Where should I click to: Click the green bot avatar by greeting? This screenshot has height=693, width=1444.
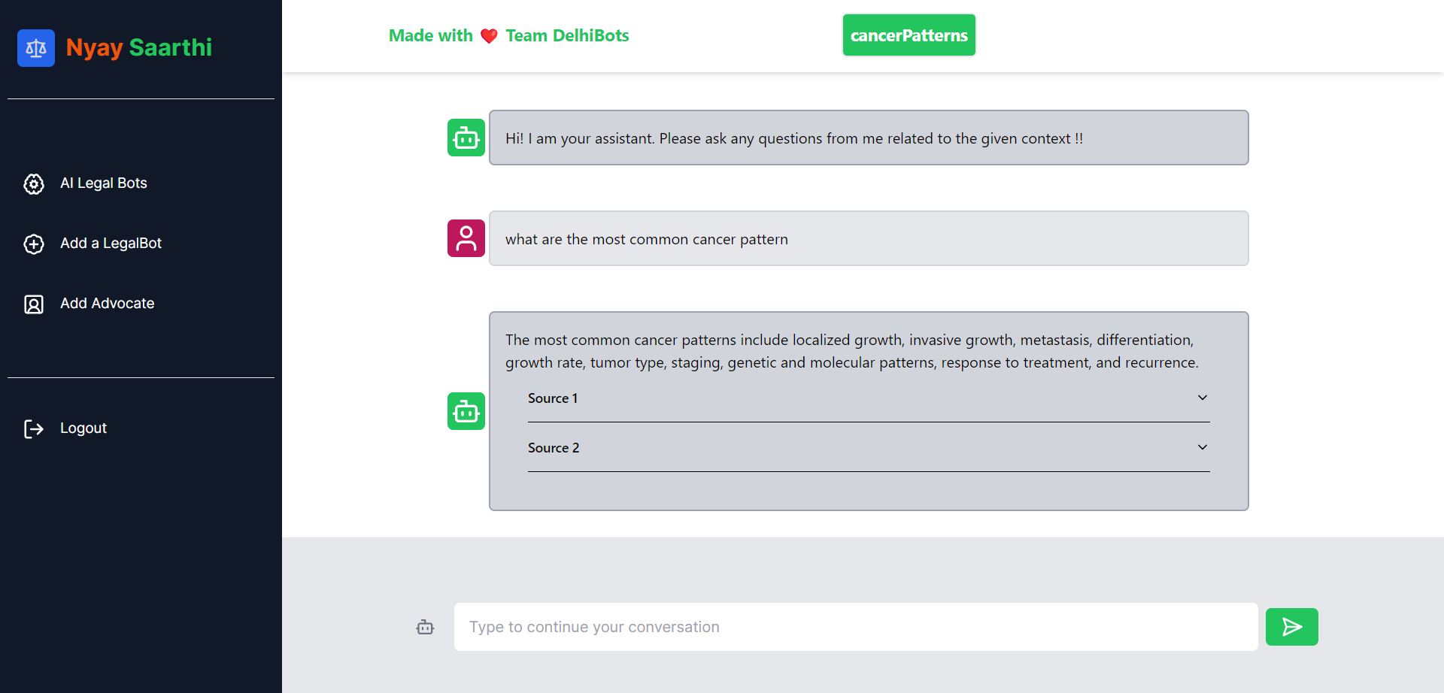pos(466,138)
